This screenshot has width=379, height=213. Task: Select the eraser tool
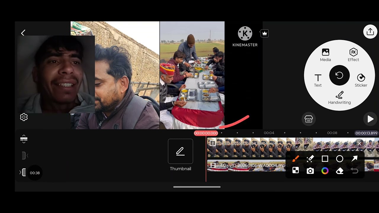point(340,171)
